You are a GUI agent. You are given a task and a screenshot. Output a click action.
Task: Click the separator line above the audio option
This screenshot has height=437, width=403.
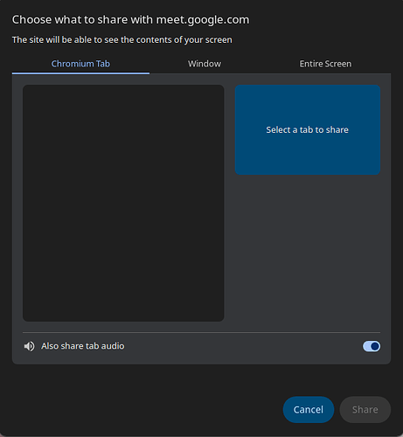tap(201, 332)
